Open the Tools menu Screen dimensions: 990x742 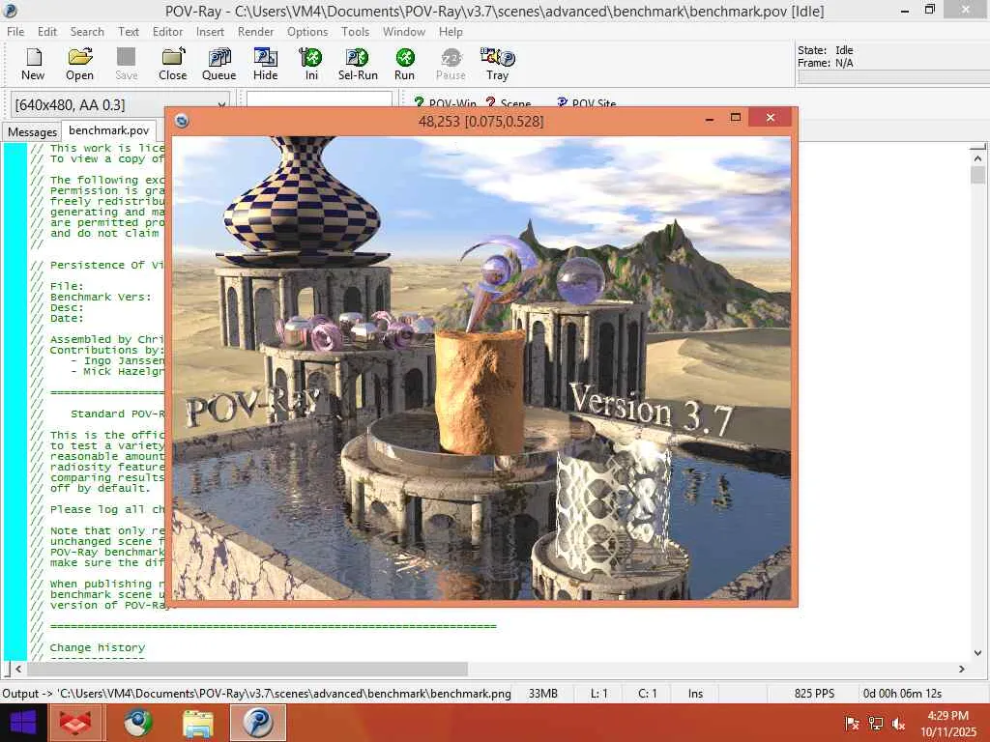point(355,32)
